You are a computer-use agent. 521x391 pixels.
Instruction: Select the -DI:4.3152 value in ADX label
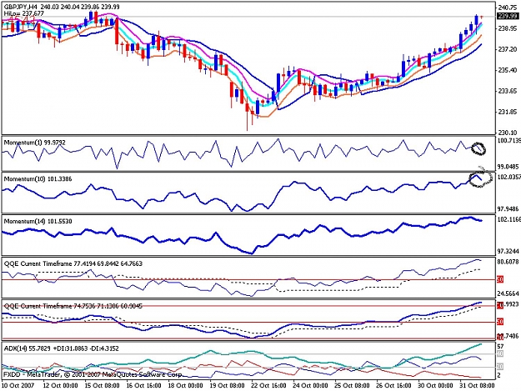104,348
